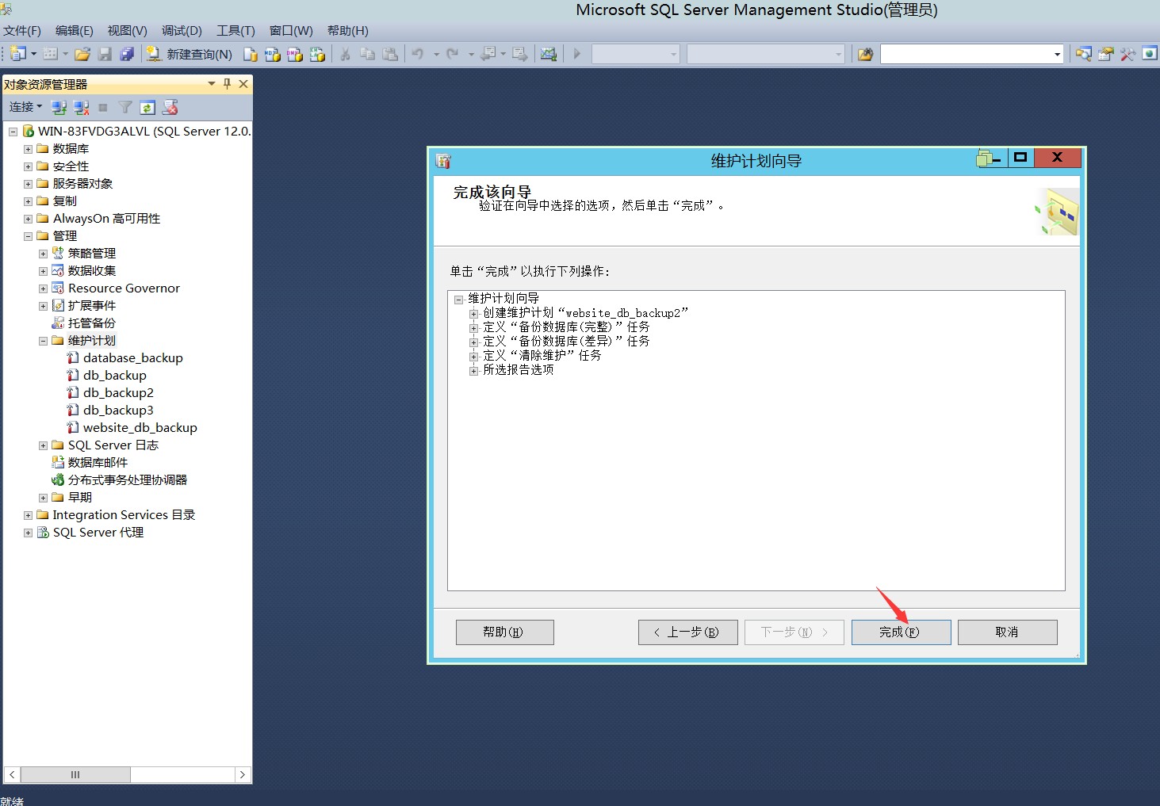Click the Disconnect server icon in Object Explorer
Image resolution: width=1160 pixels, height=806 pixels.
[x=81, y=107]
